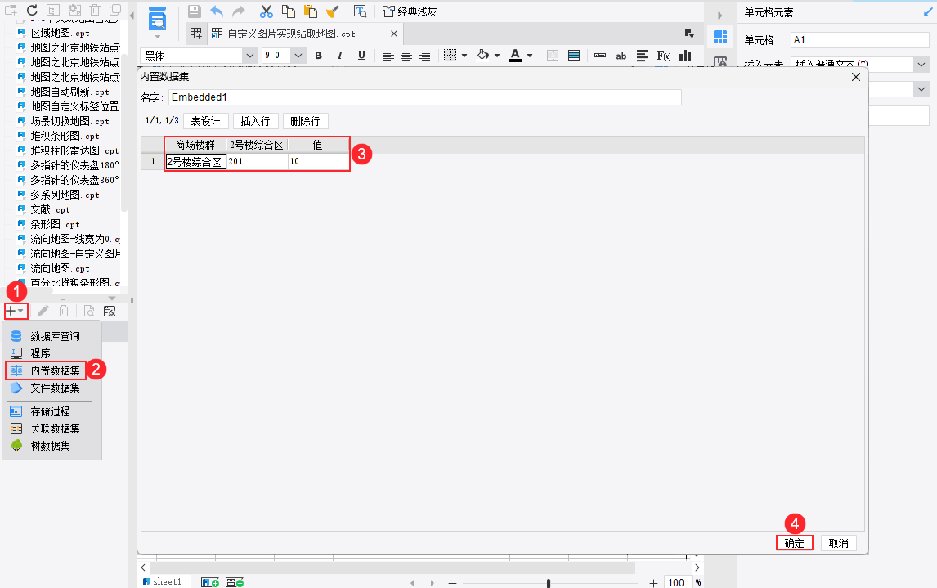Screen dimensions: 937x588
Task: Click the Format painter brush icon
Action: point(332,11)
